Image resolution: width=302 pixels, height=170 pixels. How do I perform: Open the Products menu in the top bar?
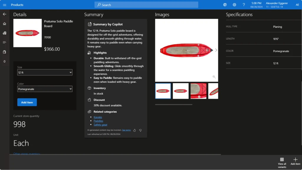17,5
